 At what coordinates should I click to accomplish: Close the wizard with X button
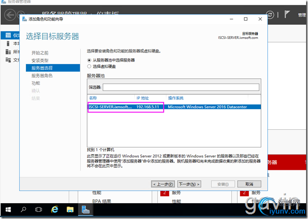click(x=260, y=19)
